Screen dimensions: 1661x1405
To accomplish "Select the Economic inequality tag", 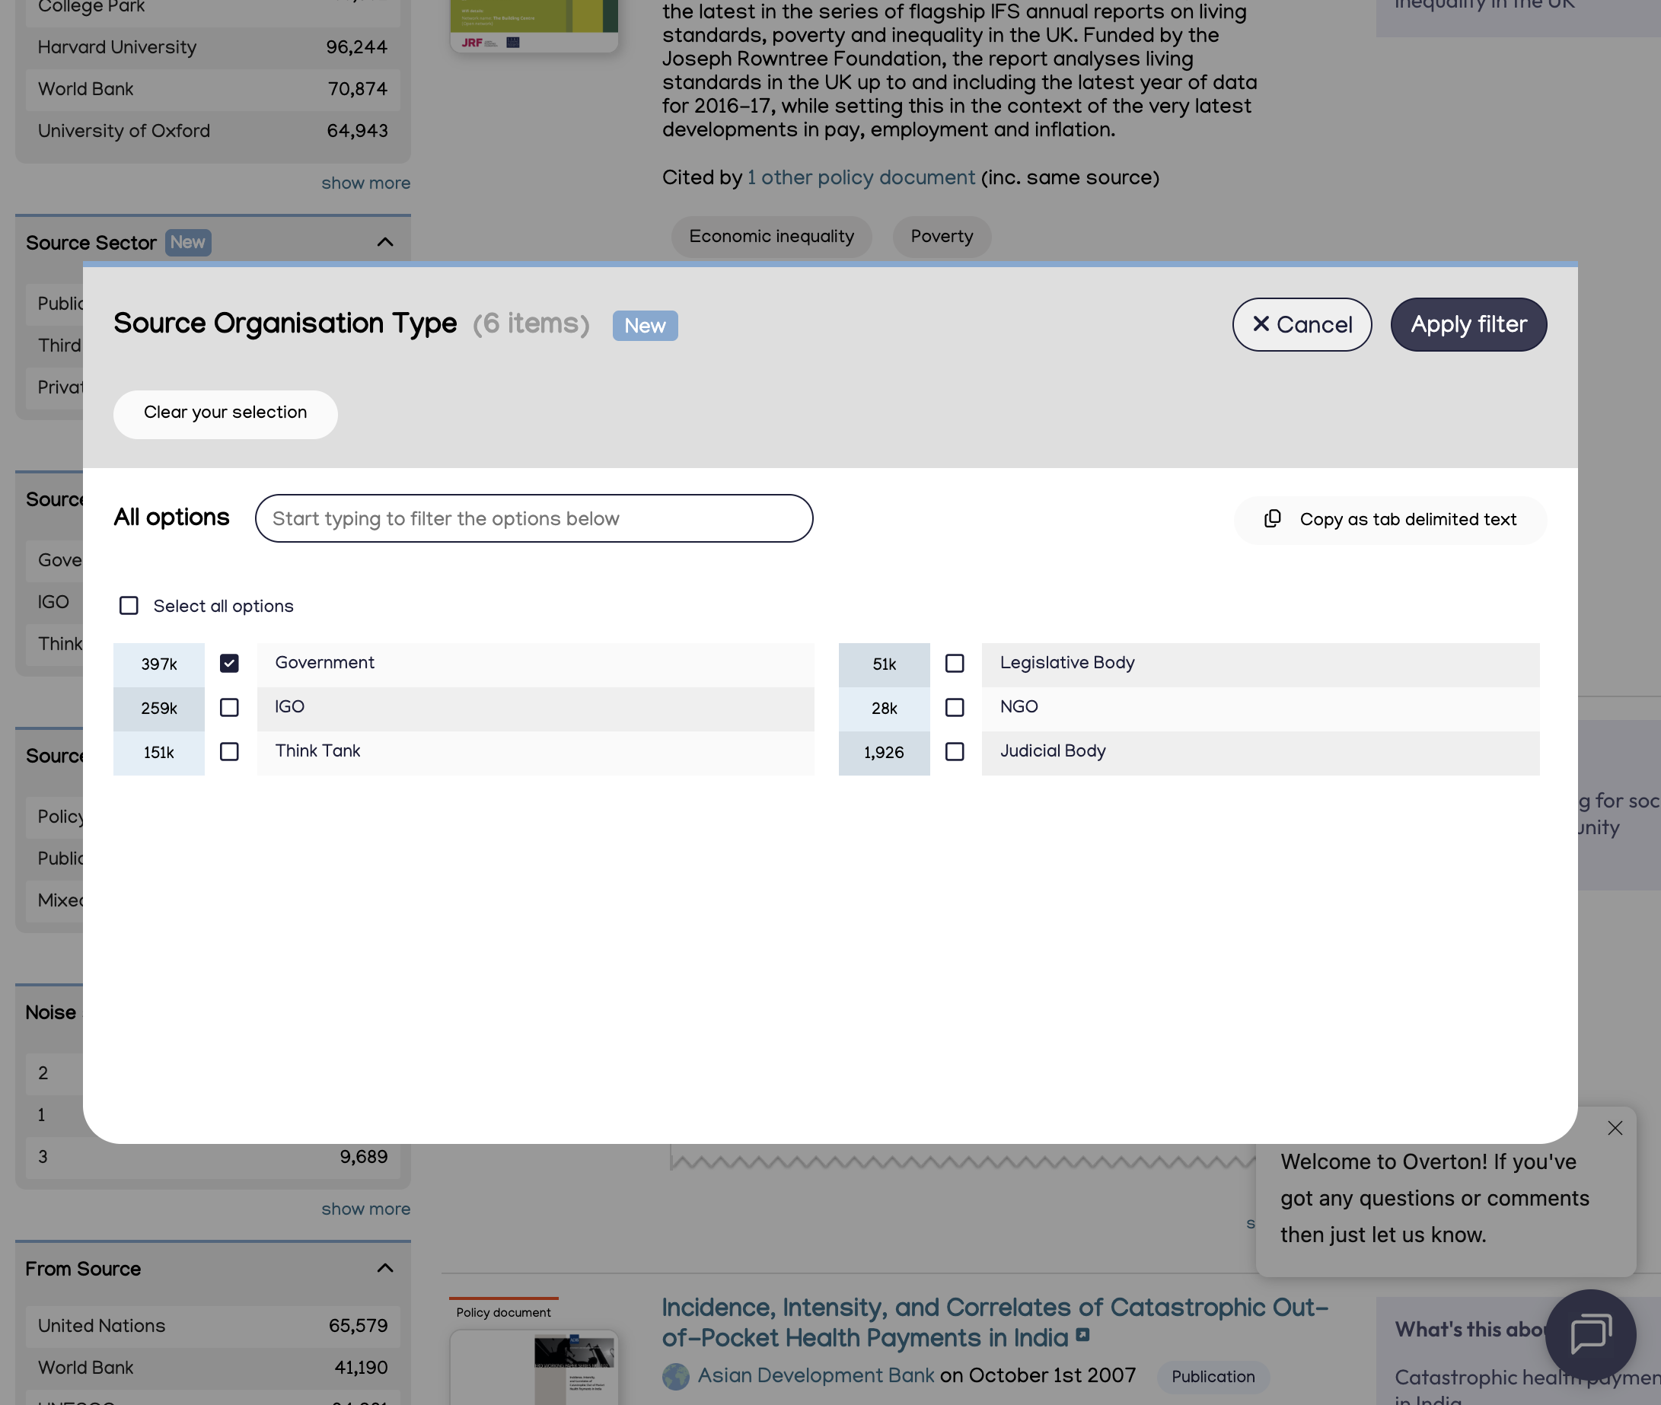I will click(771, 237).
